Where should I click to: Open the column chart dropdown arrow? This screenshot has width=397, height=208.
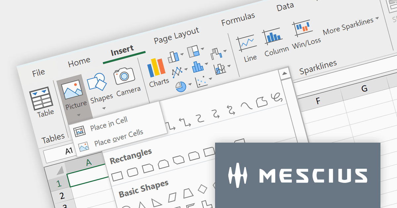coord(182,54)
